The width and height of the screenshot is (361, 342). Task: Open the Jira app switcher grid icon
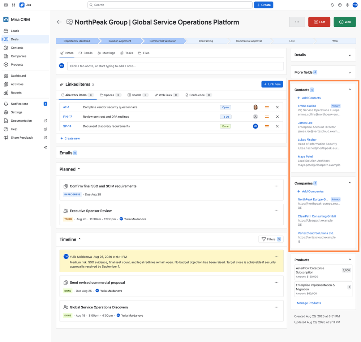13,5
